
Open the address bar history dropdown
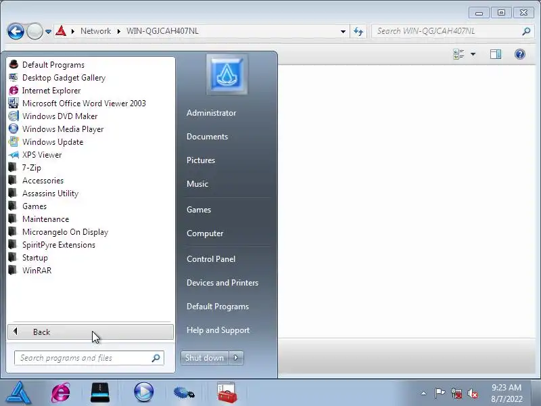tap(343, 31)
